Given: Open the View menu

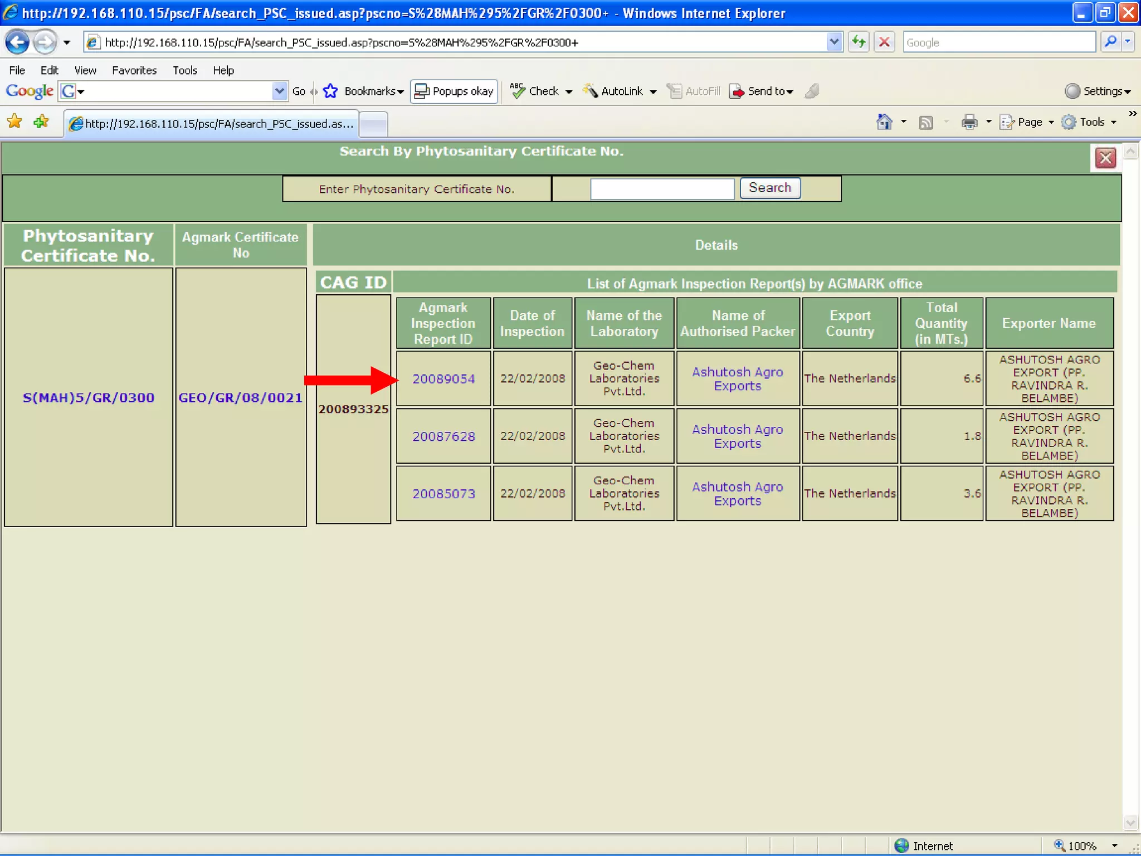Looking at the screenshot, I should [85, 70].
